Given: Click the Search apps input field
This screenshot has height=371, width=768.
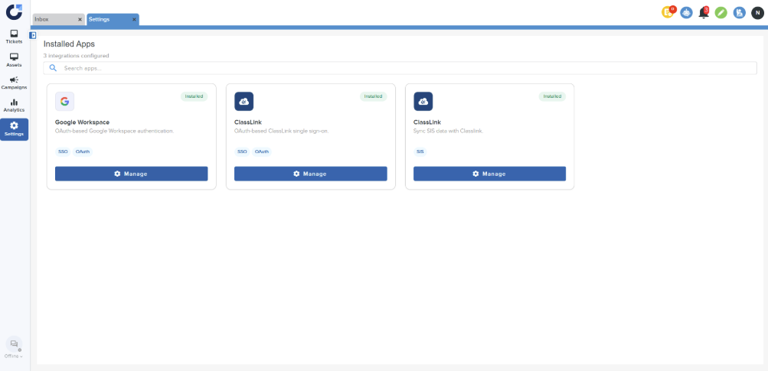Looking at the screenshot, I should click(400, 68).
